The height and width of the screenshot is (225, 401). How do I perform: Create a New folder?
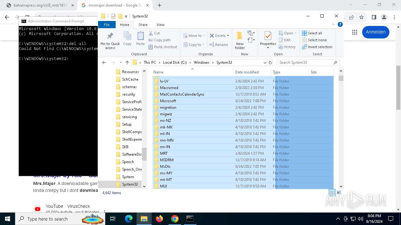click(240, 40)
